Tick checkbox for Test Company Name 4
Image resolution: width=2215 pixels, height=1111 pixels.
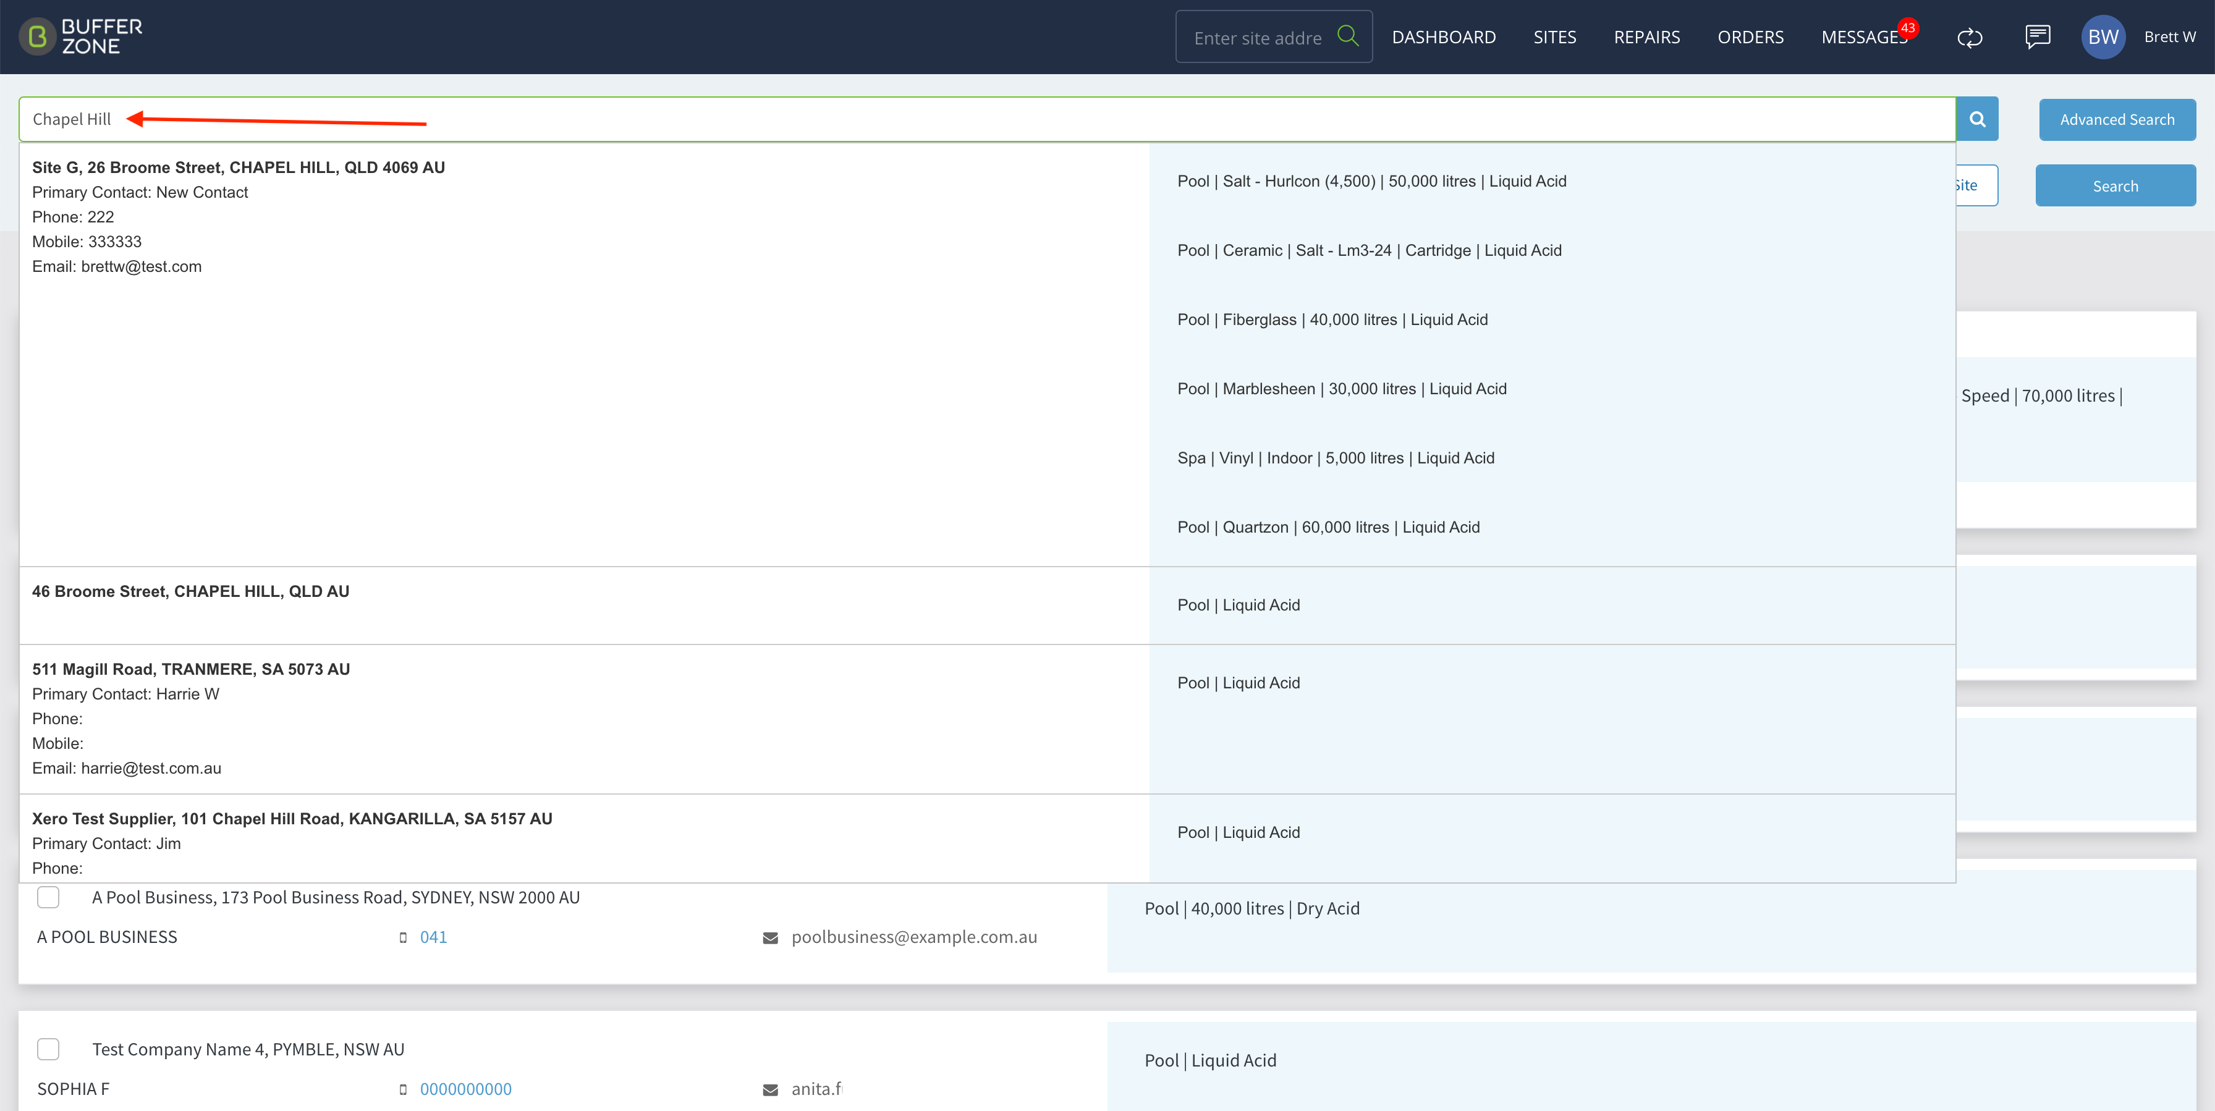(x=48, y=1049)
